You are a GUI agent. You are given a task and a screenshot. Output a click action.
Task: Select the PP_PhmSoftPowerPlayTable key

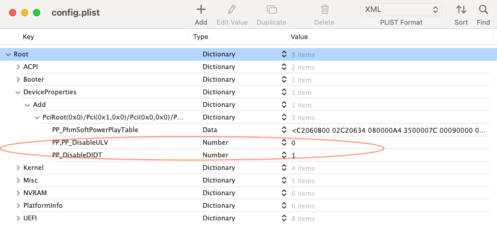(x=95, y=130)
